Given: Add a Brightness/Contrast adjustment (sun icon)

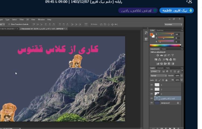Looking at the screenshot, I should pos(158,55).
